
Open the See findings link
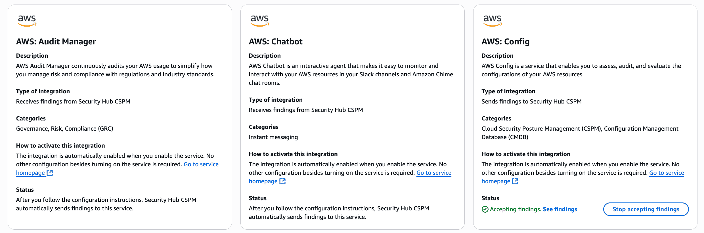pos(560,209)
